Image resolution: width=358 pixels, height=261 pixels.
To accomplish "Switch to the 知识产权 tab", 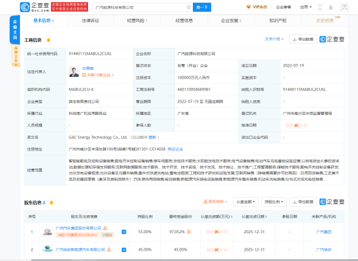I will click(278, 21).
